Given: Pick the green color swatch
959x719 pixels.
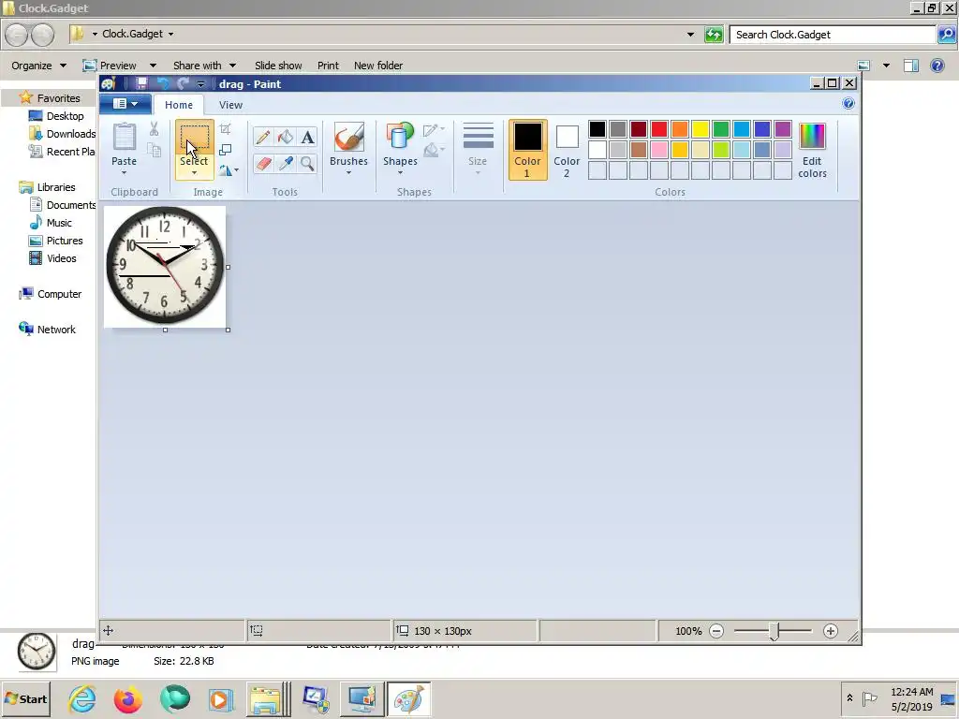Looking at the screenshot, I should 721,129.
